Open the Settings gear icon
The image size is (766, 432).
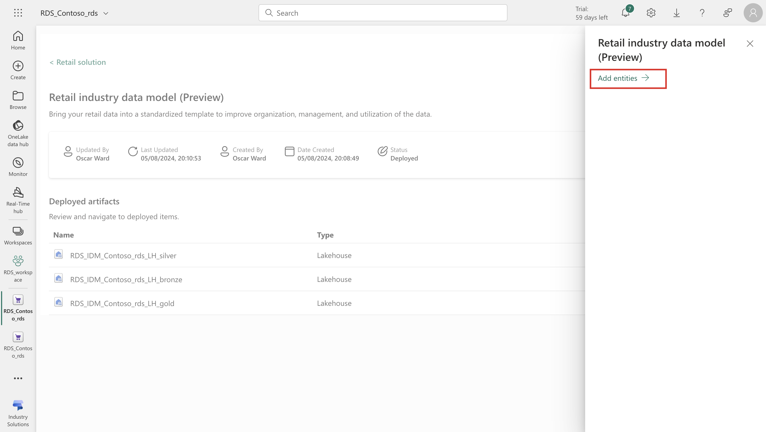[651, 13]
